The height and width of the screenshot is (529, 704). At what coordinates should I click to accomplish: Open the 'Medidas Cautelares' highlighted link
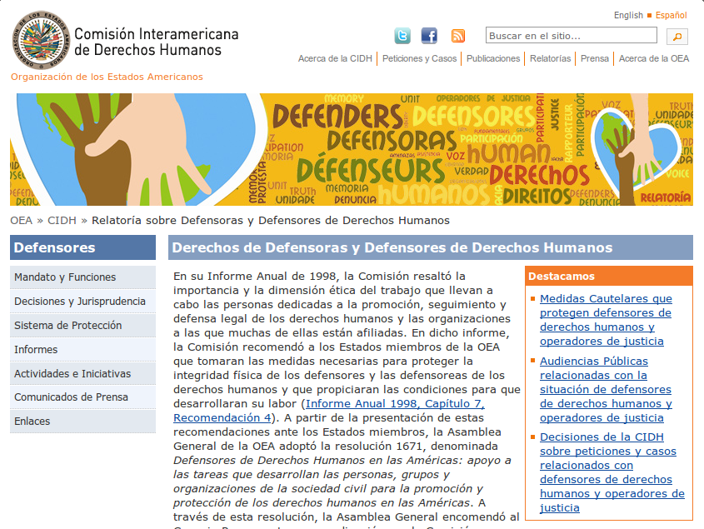click(606, 320)
